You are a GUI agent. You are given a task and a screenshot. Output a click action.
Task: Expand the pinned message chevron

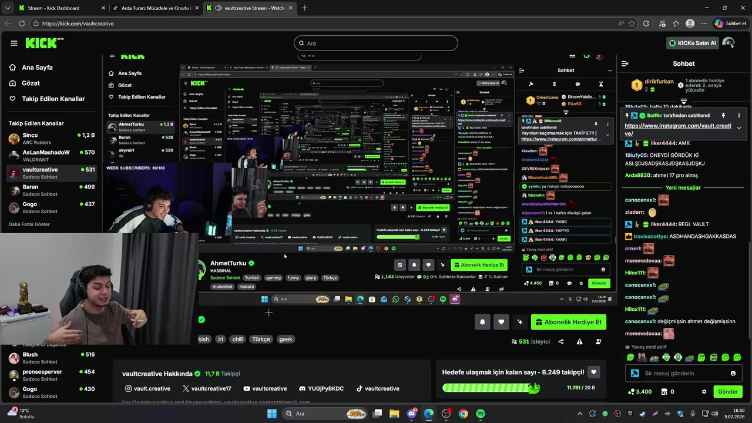click(739, 128)
